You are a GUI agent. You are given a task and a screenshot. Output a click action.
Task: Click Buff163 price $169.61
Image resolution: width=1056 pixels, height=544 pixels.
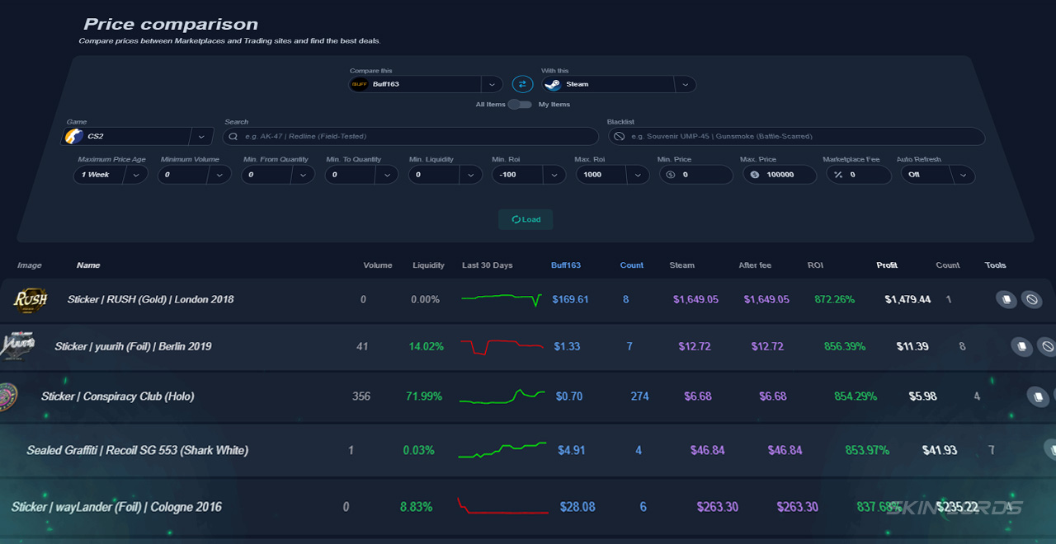pos(570,300)
